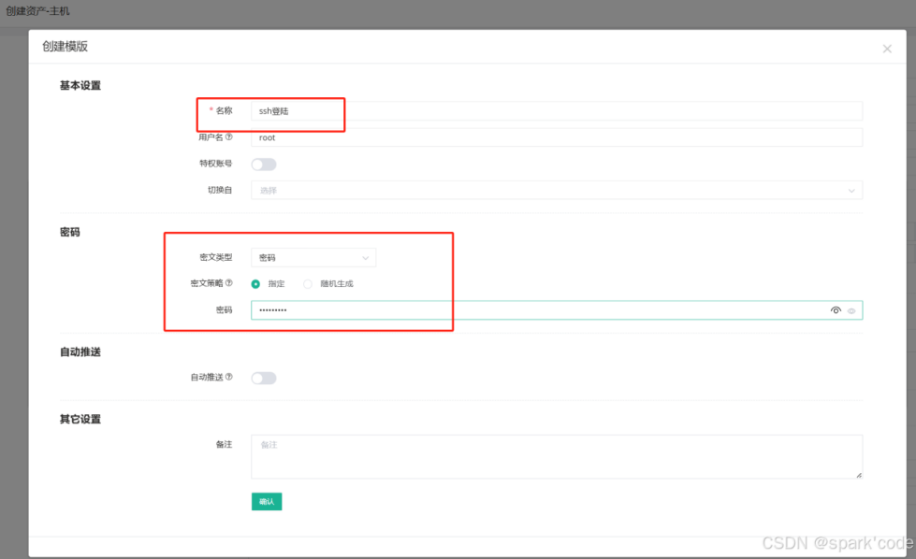Click the 创建模版 dialog title
The image size is (916, 559).
65,47
